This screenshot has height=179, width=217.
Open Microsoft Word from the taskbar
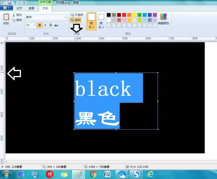point(107,174)
